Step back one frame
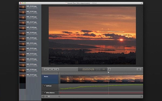The width and height of the screenshot is (162, 101). [50, 69]
